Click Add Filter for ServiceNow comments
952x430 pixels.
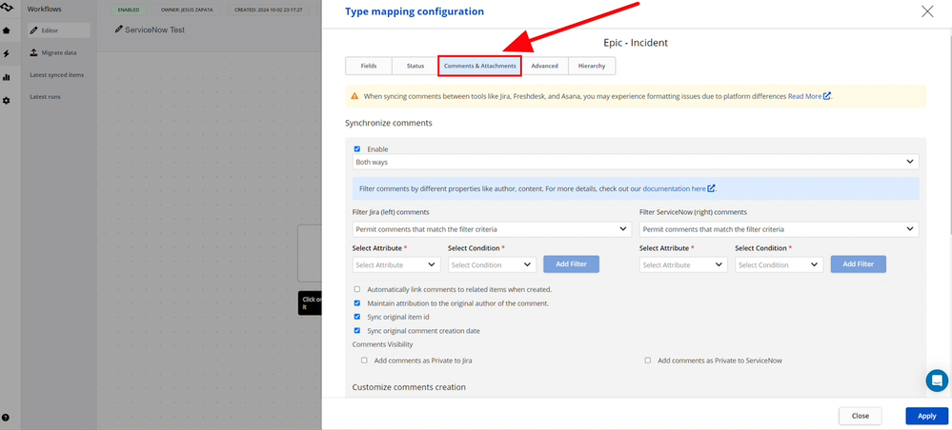tap(858, 264)
